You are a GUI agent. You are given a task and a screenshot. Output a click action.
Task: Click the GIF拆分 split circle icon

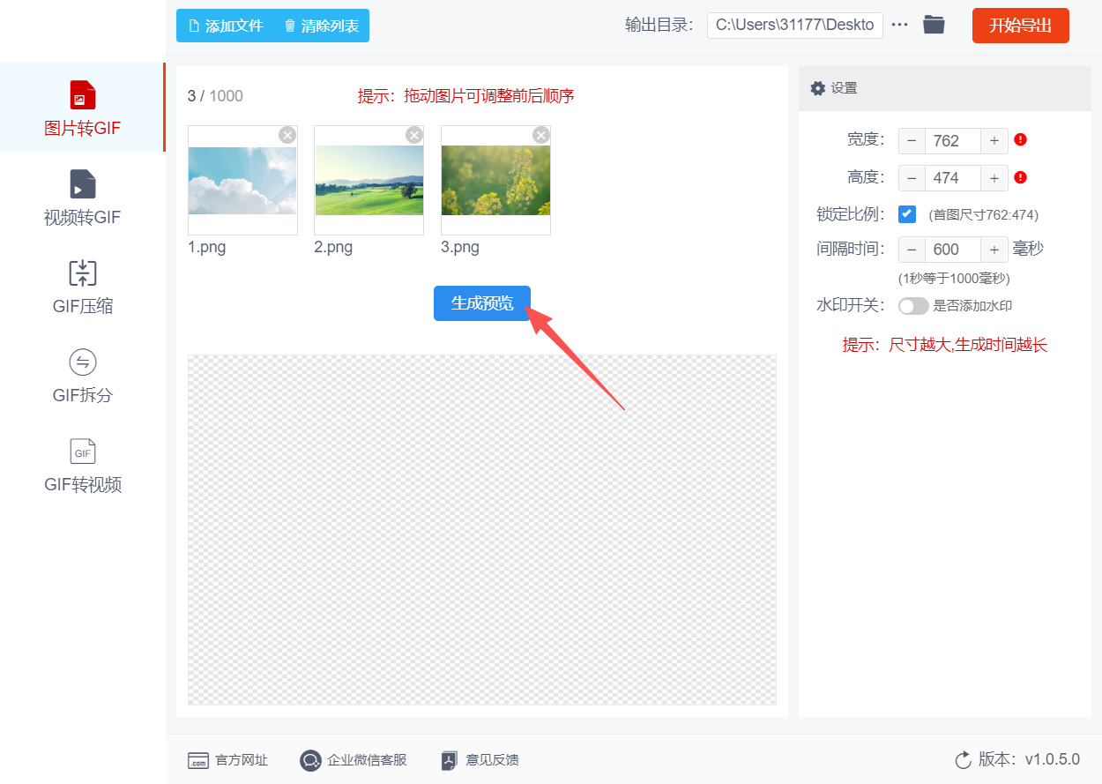pos(83,362)
